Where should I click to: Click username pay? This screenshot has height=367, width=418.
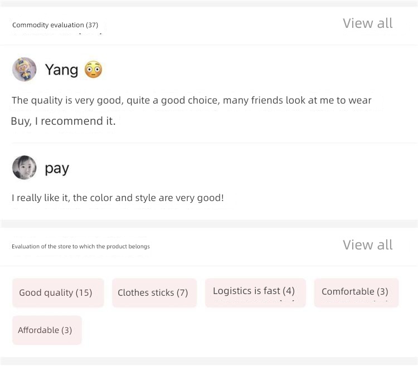(x=57, y=169)
